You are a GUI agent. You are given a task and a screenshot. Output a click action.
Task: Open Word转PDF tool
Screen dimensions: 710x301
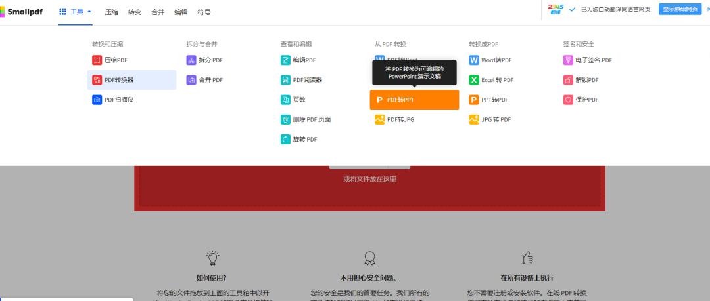pos(496,60)
